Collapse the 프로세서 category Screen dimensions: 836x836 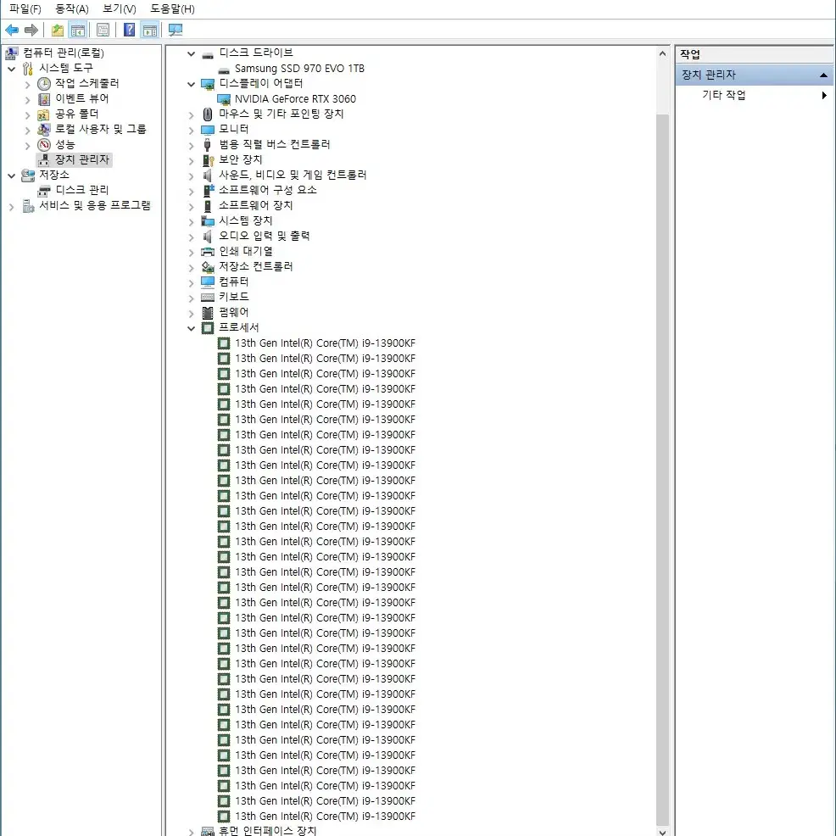click(191, 328)
